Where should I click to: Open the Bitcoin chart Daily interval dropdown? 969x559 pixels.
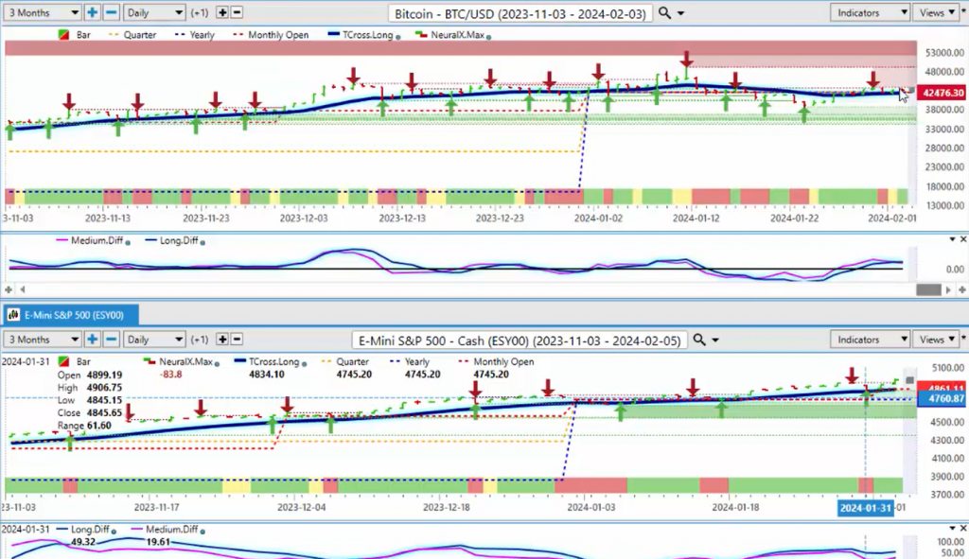pyautogui.click(x=154, y=12)
